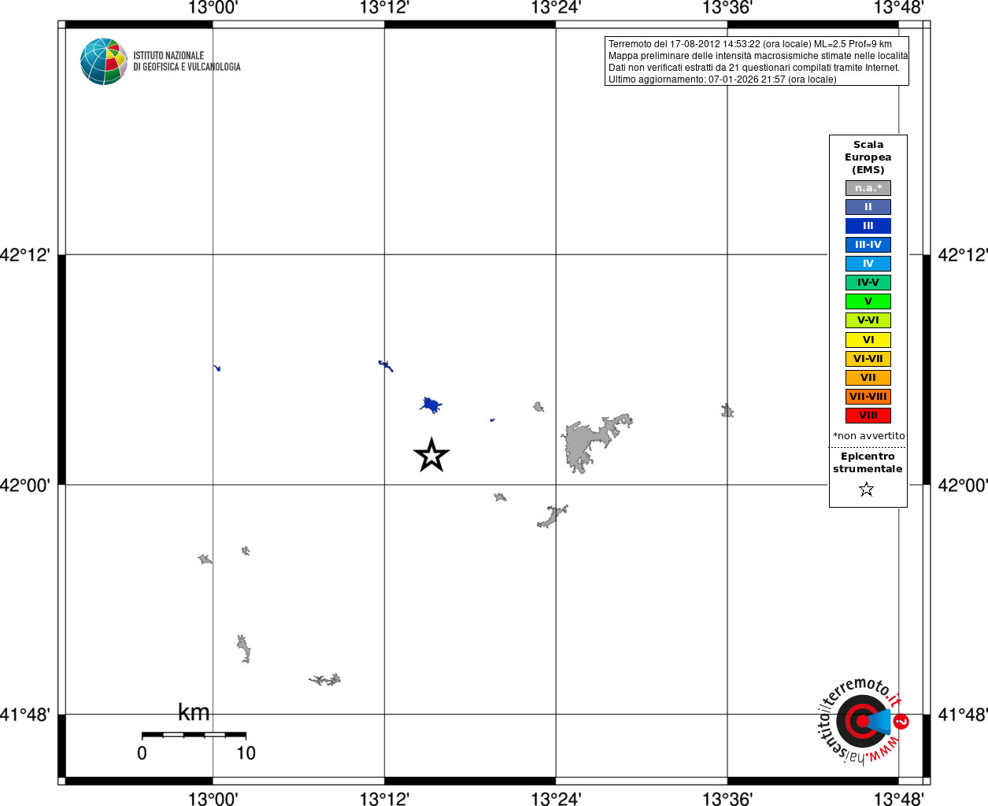Select the IV intensity legend swatch
The width and height of the screenshot is (988, 806).
tap(868, 264)
